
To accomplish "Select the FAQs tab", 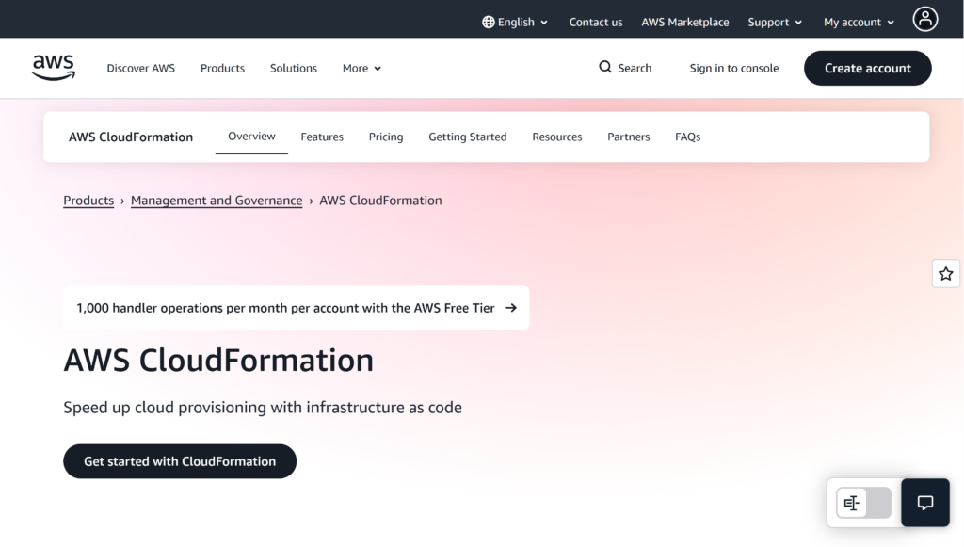I will [687, 137].
